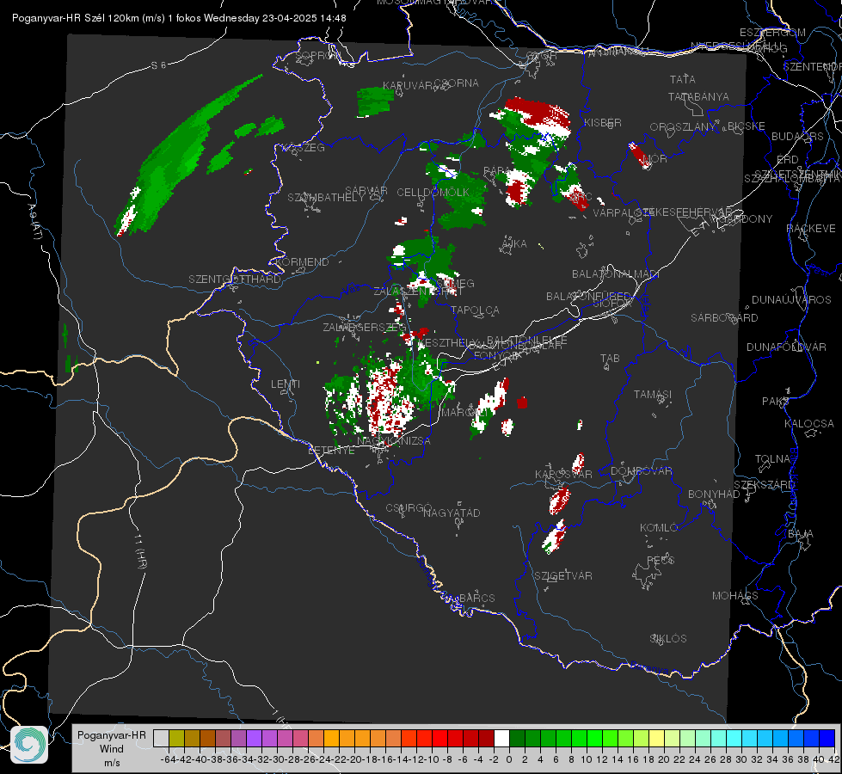Click the radar title text with date 23-04-2025
The width and height of the screenshot is (842, 774).
[x=179, y=18]
